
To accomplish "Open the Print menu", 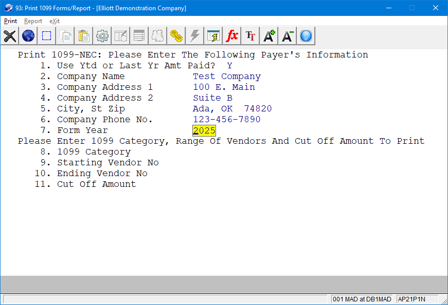I will 10,21.
